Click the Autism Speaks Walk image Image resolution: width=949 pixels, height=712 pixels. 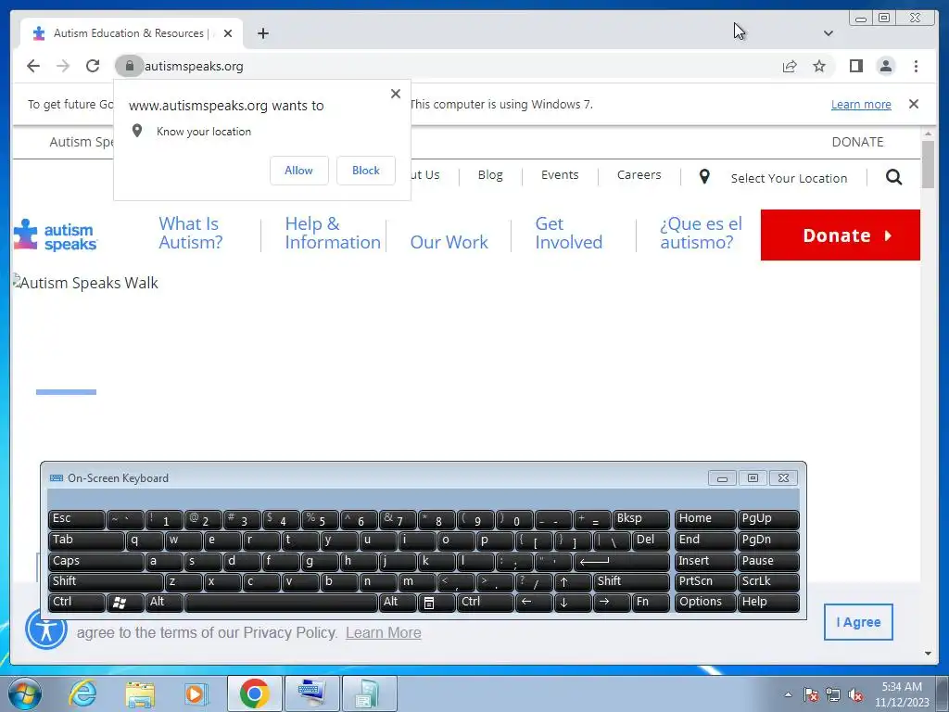pos(85,283)
